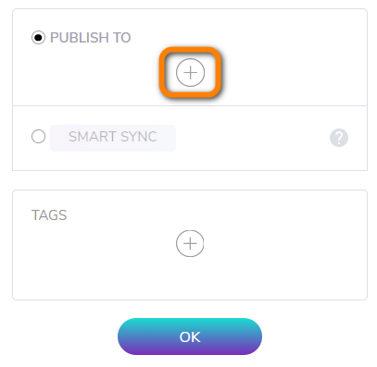The image size is (377, 367).
Task: Select the Publish To radio button
Action: point(38,38)
